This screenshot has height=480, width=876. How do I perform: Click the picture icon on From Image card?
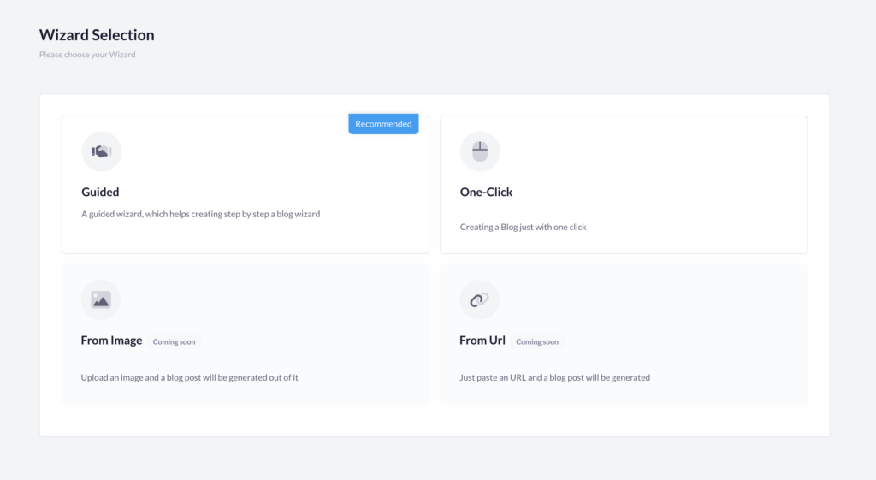click(x=101, y=300)
